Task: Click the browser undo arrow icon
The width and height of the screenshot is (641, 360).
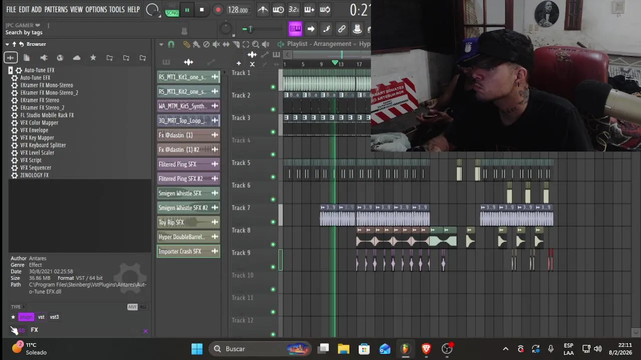Action: tap(21, 44)
